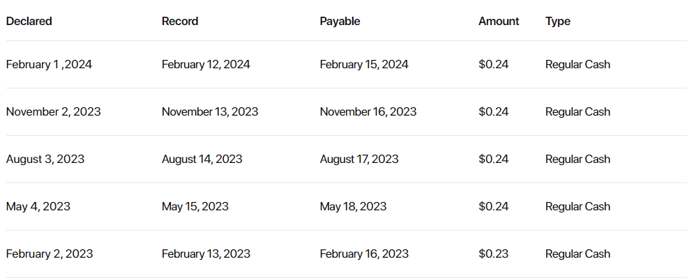Image resolution: width=687 pixels, height=280 pixels.
Task: Click the August 17, 2023 payable date
Action: (359, 159)
